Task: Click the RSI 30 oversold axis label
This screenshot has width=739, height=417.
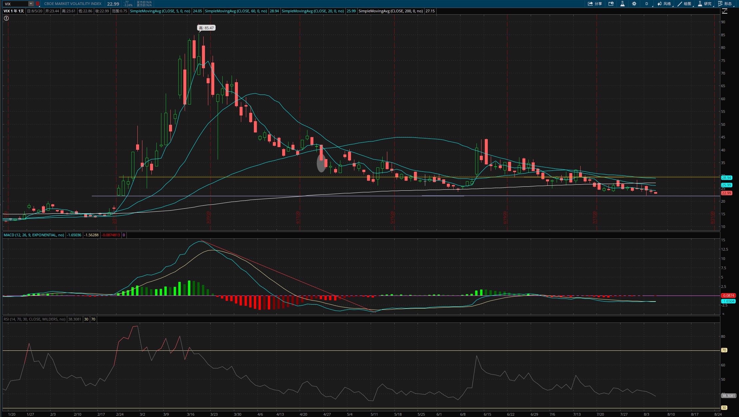Action: 724,408
